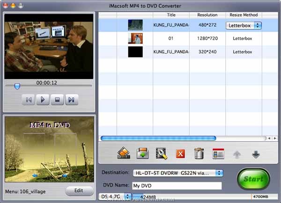Click the Resize Method column header

(244, 15)
